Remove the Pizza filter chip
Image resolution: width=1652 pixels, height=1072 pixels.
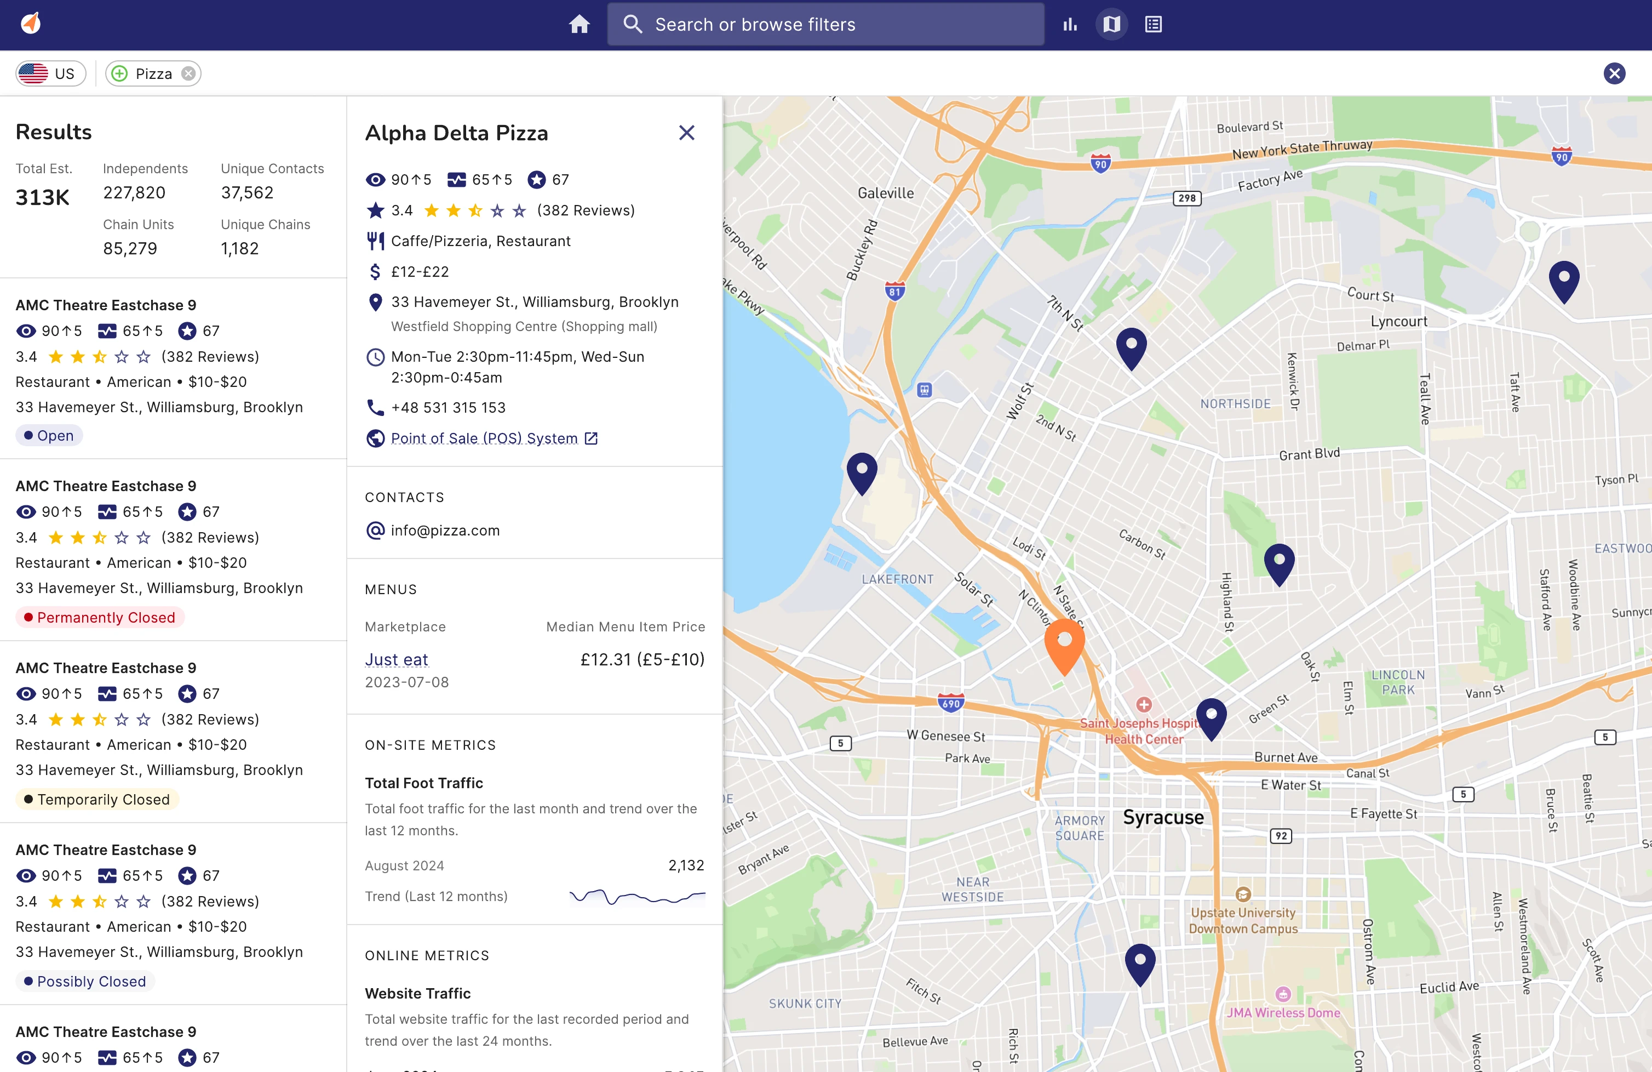click(188, 73)
